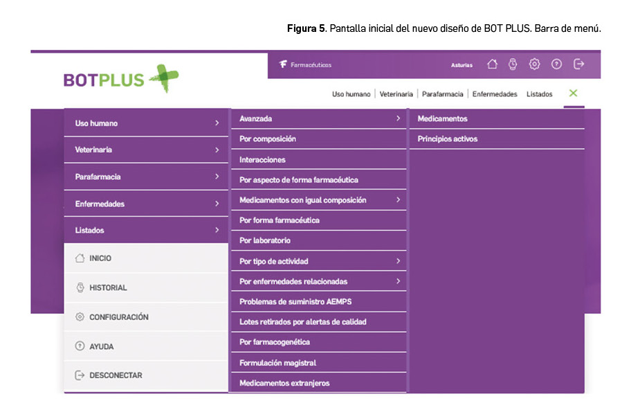Image resolution: width=631 pixels, height=419 pixels.
Task: Click the help question mark icon
Action: [x=556, y=64]
